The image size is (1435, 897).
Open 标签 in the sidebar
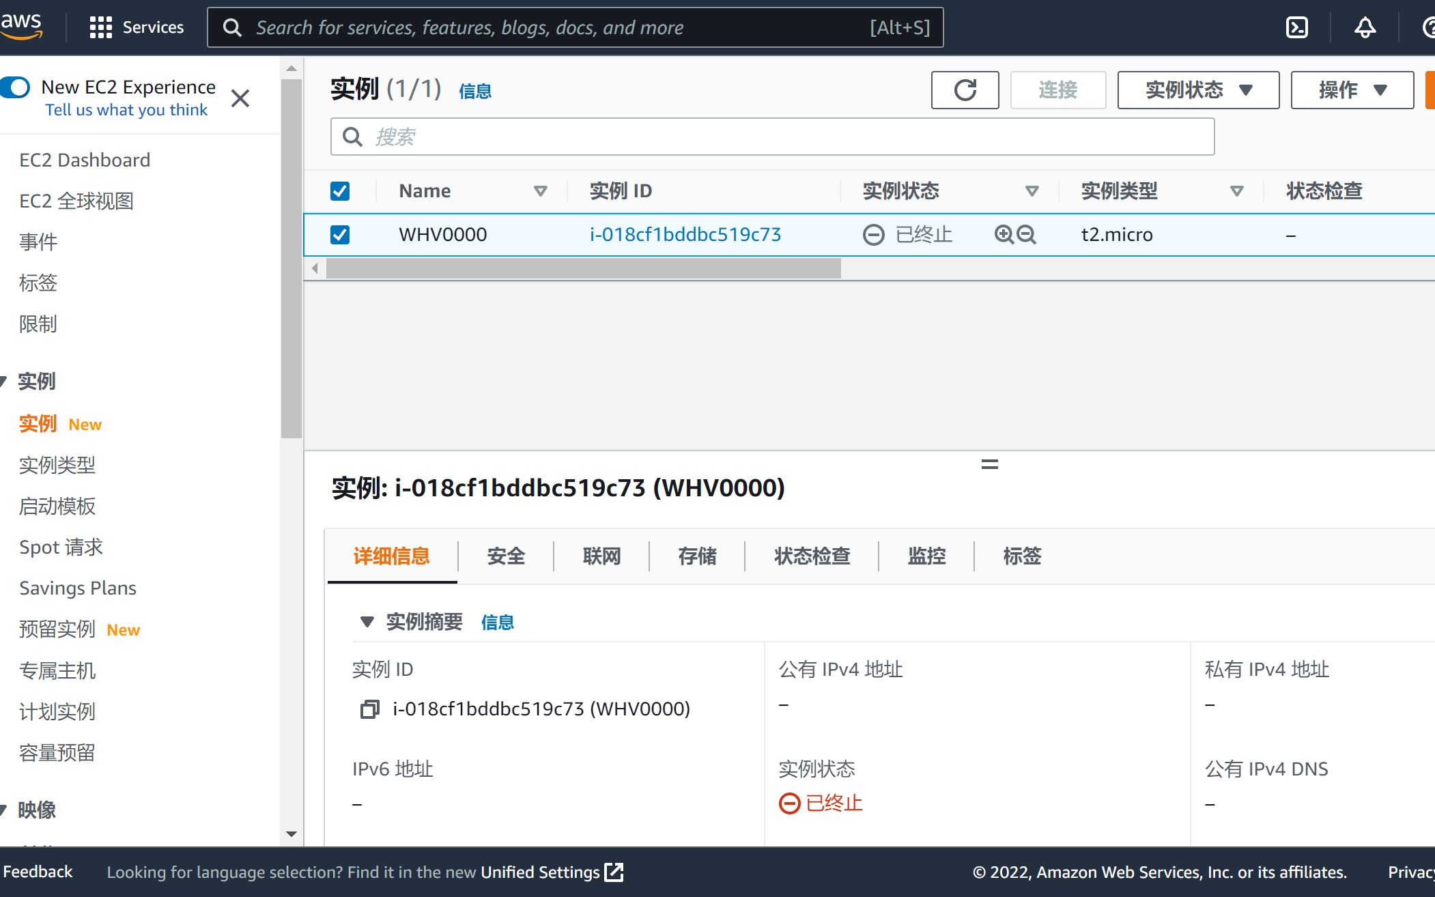tap(38, 283)
